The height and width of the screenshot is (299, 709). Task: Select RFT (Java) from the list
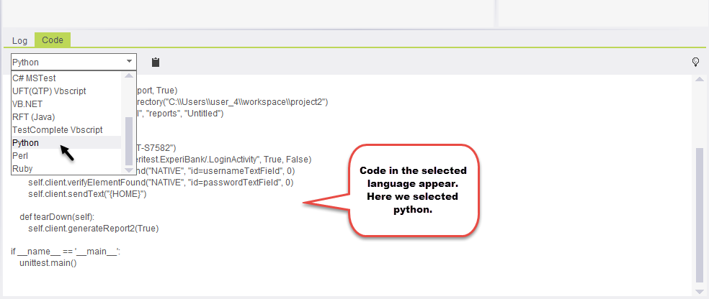33,116
